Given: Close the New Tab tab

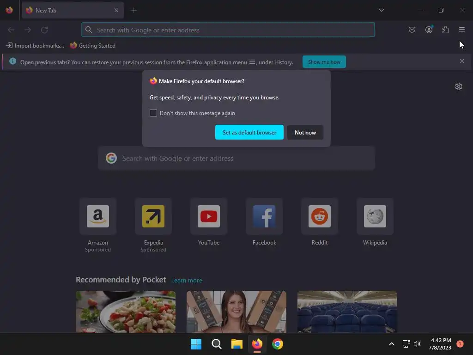Looking at the screenshot, I should click(116, 10).
